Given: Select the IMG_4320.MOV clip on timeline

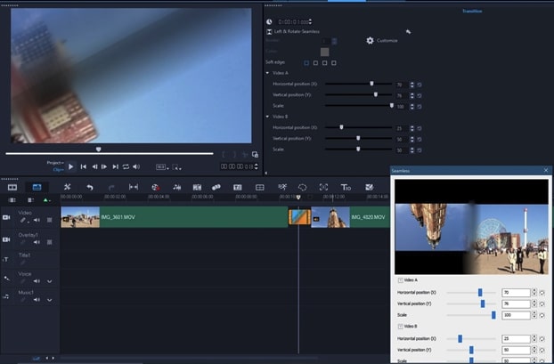Looking at the screenshot, I should [351, 217].
